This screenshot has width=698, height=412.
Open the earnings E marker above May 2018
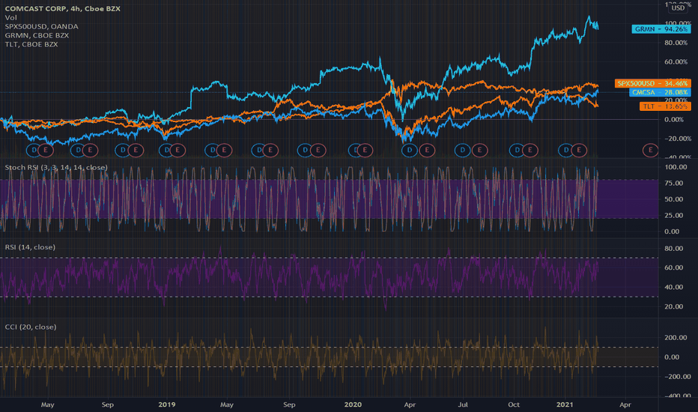46,150
